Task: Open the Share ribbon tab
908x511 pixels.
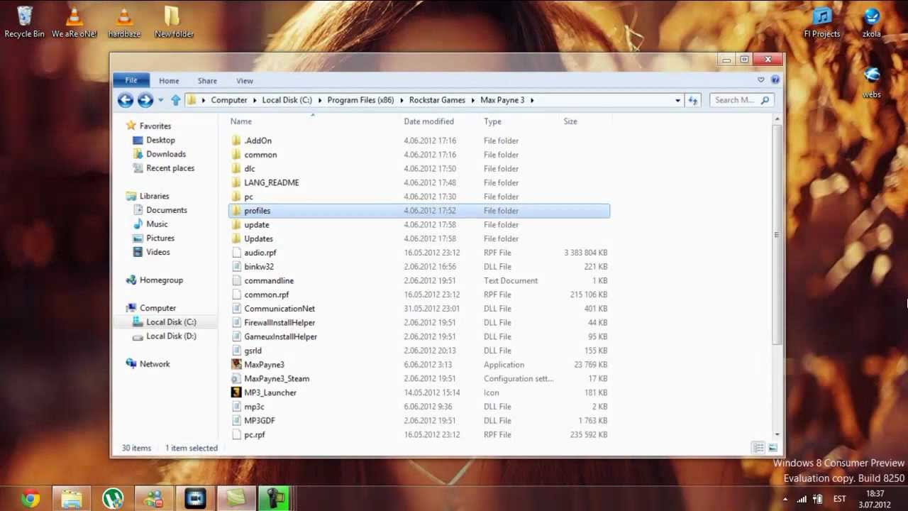Action: tap(207, 81)
